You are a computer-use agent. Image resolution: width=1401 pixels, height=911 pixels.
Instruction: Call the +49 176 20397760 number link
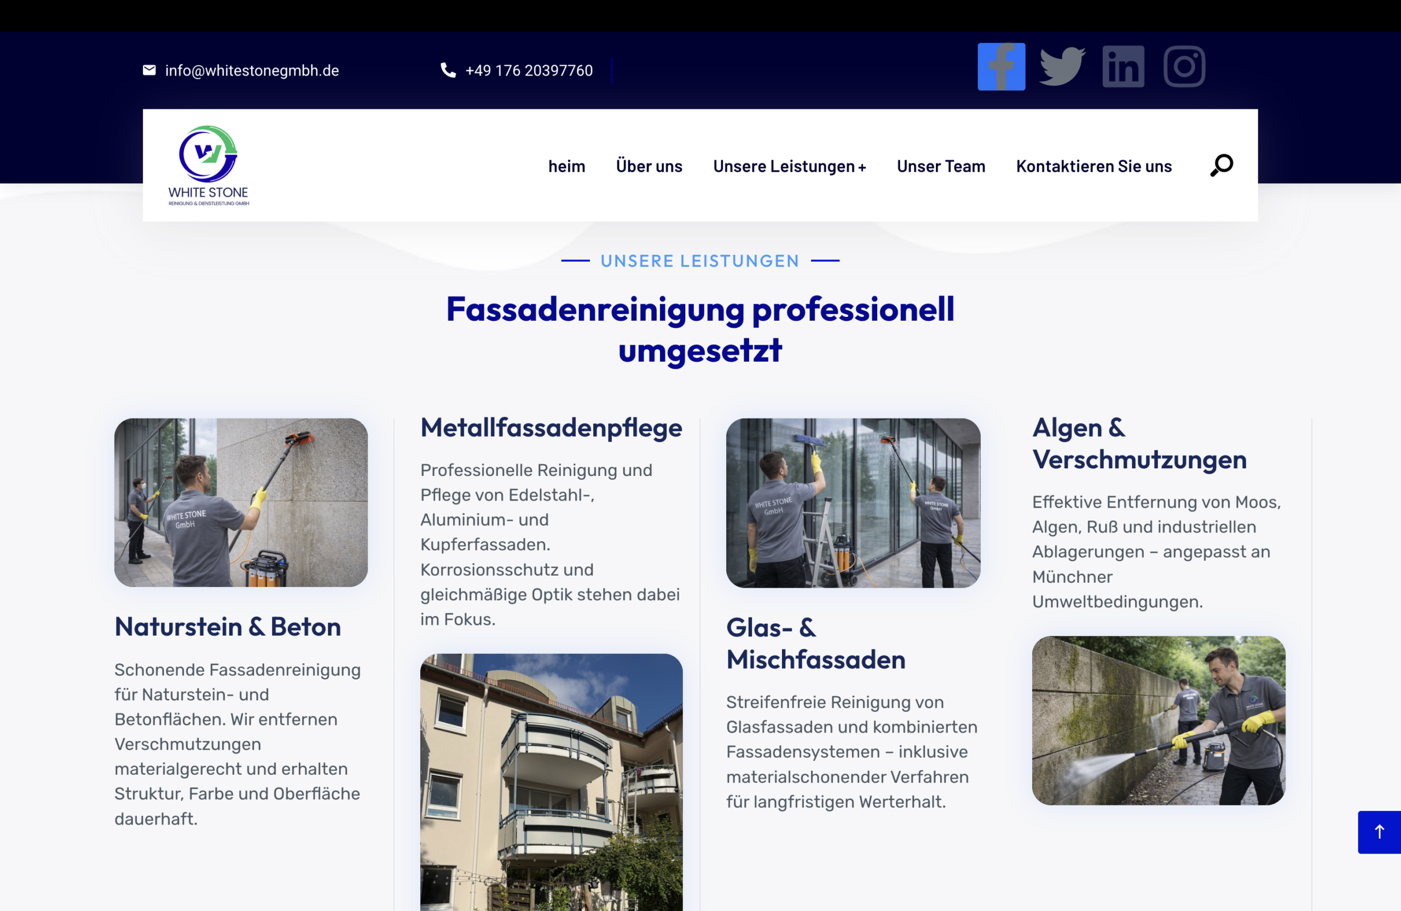coord(529,71)
